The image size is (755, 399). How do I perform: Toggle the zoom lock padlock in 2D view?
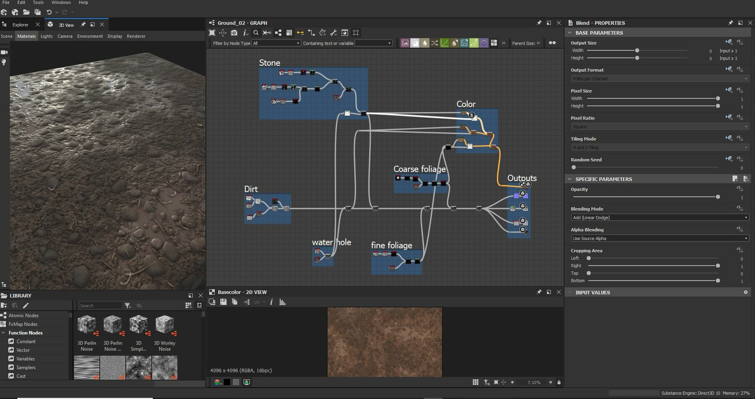[x=560, y=382]
